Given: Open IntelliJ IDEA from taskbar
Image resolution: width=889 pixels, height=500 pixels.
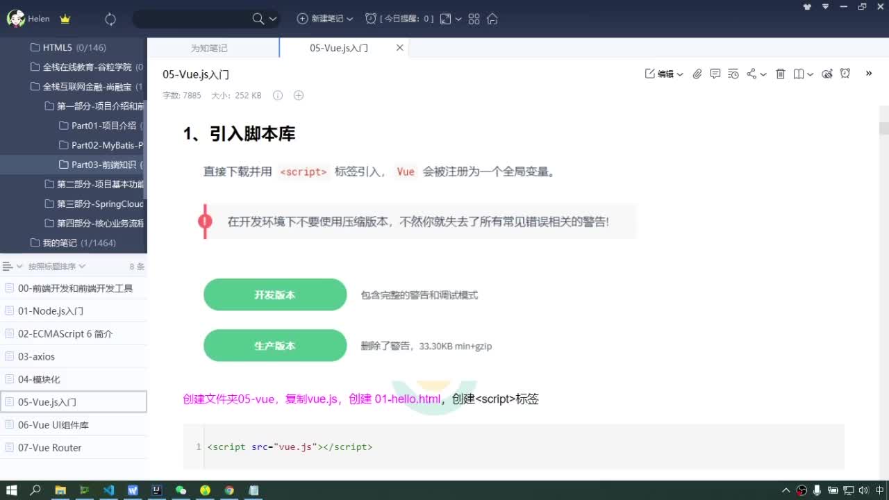Looking at the screenshot, I should tap(157, 490).
